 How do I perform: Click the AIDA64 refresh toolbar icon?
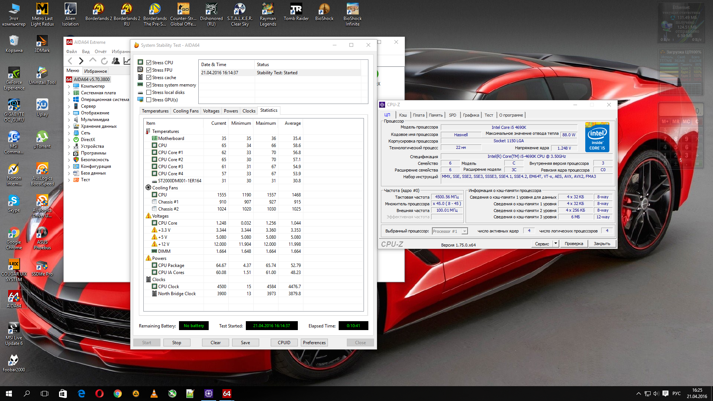click(x=104, y=61)
